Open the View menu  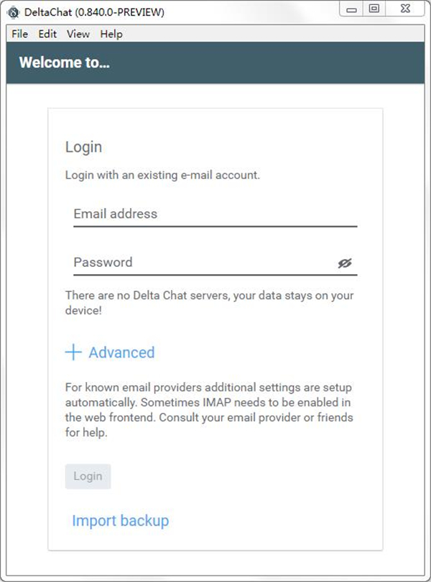tap(78, 34)
